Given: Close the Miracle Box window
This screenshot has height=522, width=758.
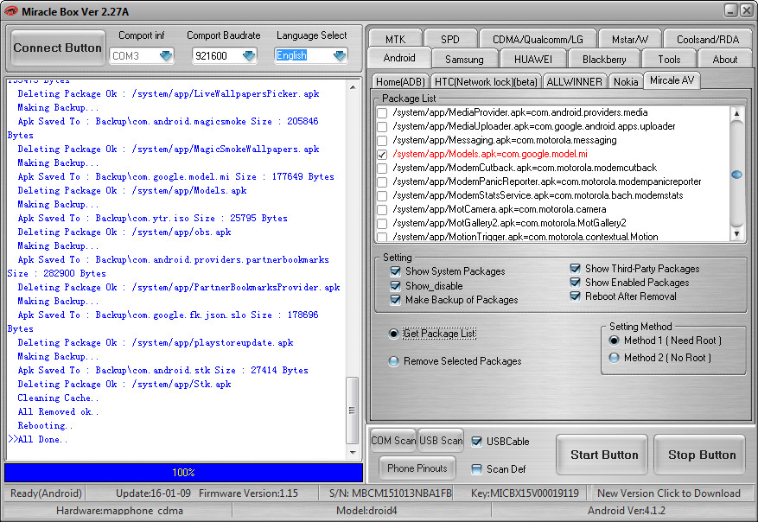Looking at the screenshot, I should coord(743,10).
